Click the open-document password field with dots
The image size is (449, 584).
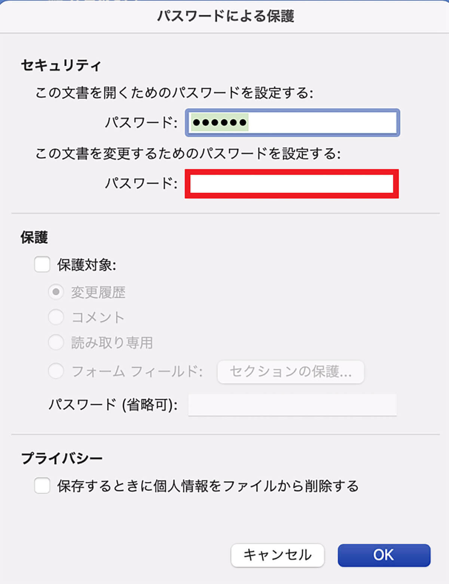[x=292, y=123]
